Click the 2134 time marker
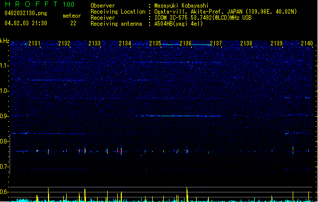This screenshot has width=318, height=202. point(125,43)
